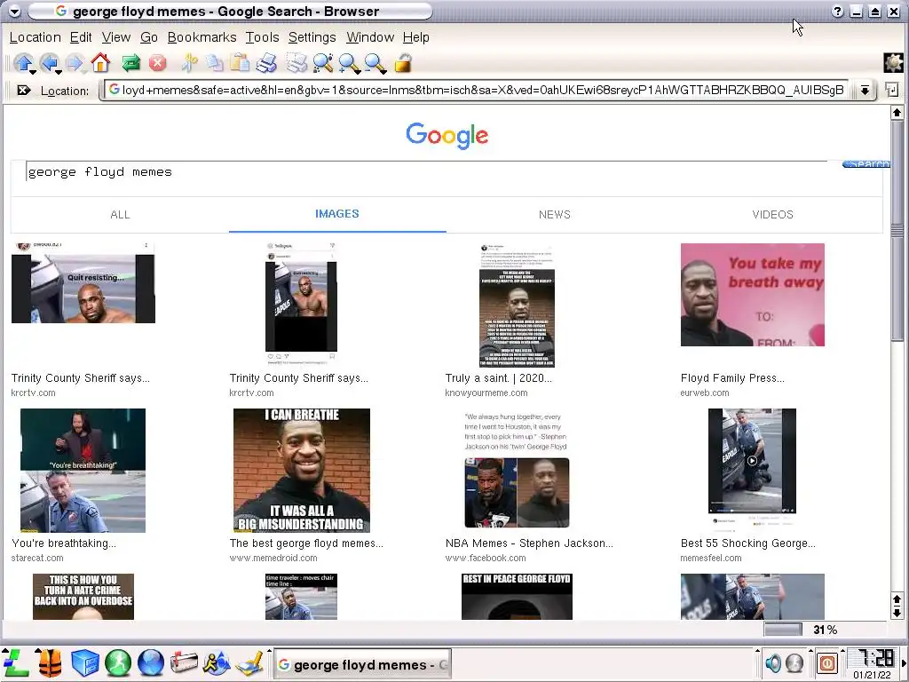Screen dimensions: 909x682
Task: Open the Go menu
Action: coord(149,37)
